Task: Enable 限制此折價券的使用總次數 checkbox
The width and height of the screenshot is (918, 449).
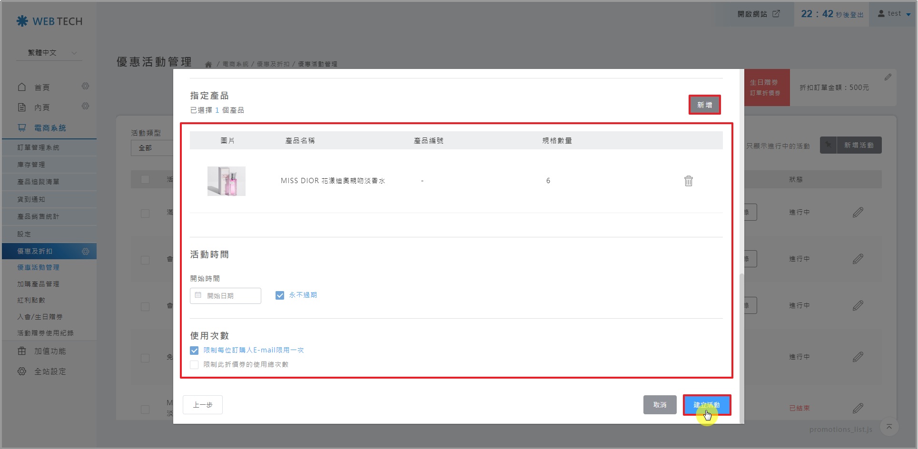Action: click(x=194, y=365)
